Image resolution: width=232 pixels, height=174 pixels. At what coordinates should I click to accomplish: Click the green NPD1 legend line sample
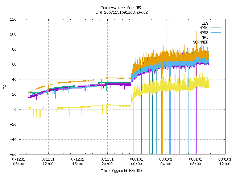(x=216, y=28)
